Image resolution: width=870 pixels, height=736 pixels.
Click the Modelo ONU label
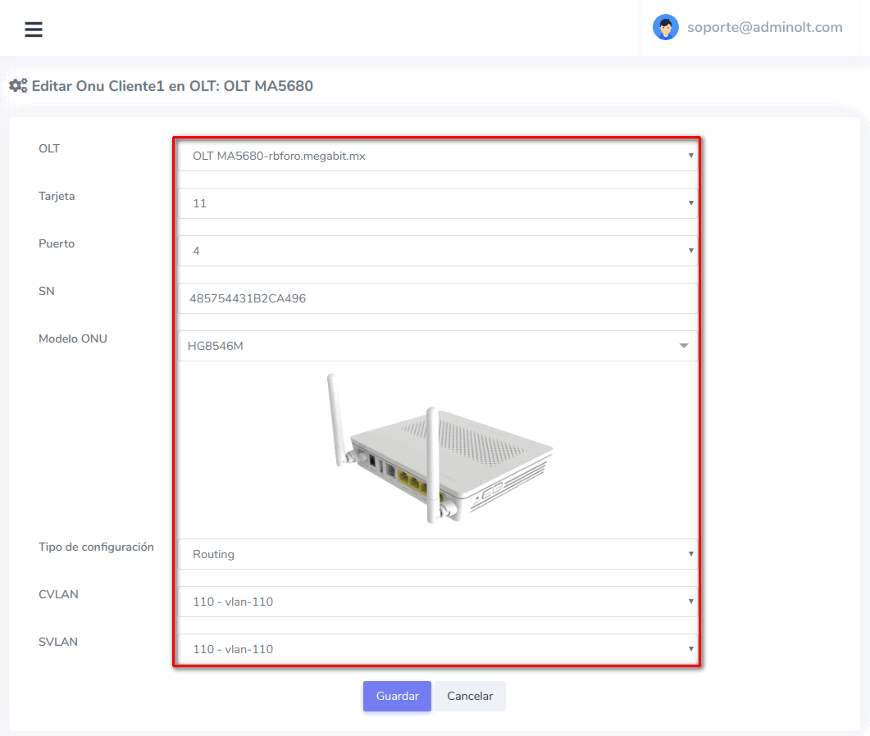pyautogui.click(x=73, y=338)
